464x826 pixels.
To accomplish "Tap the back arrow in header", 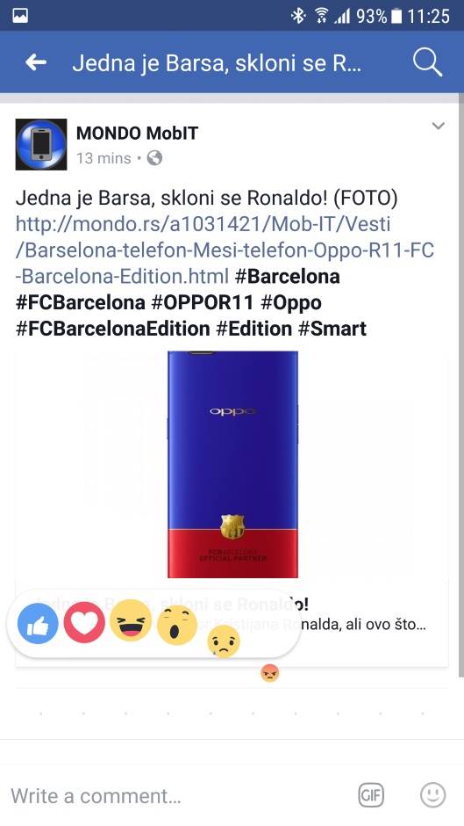I will click(36, 62).
